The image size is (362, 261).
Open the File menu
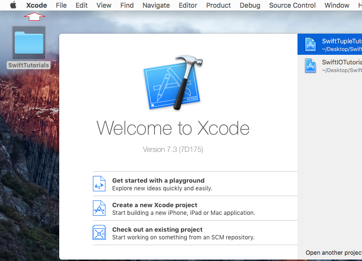(x=61, y=5)
